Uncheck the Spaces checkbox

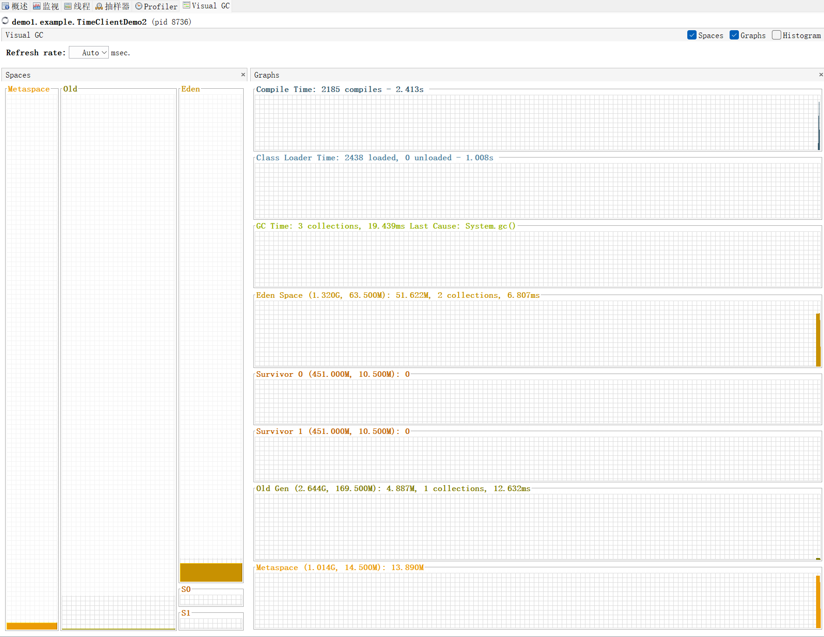click(x=692, y=35)
